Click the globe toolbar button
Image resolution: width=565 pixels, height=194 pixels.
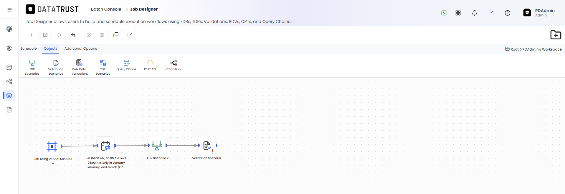pyautogui.click(x=102, y=35)
